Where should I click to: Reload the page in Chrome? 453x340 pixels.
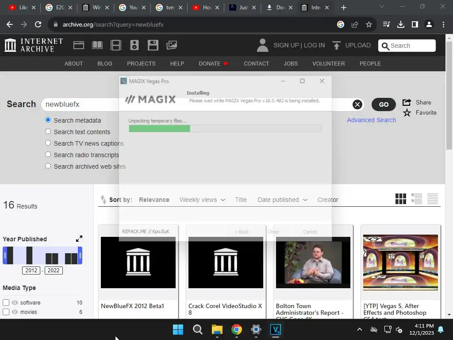pos(38,25)
